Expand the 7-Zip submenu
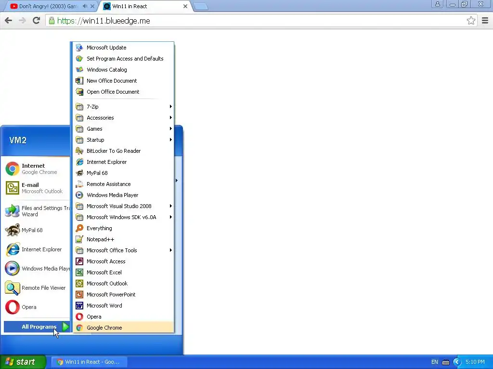 click(123, 107)
